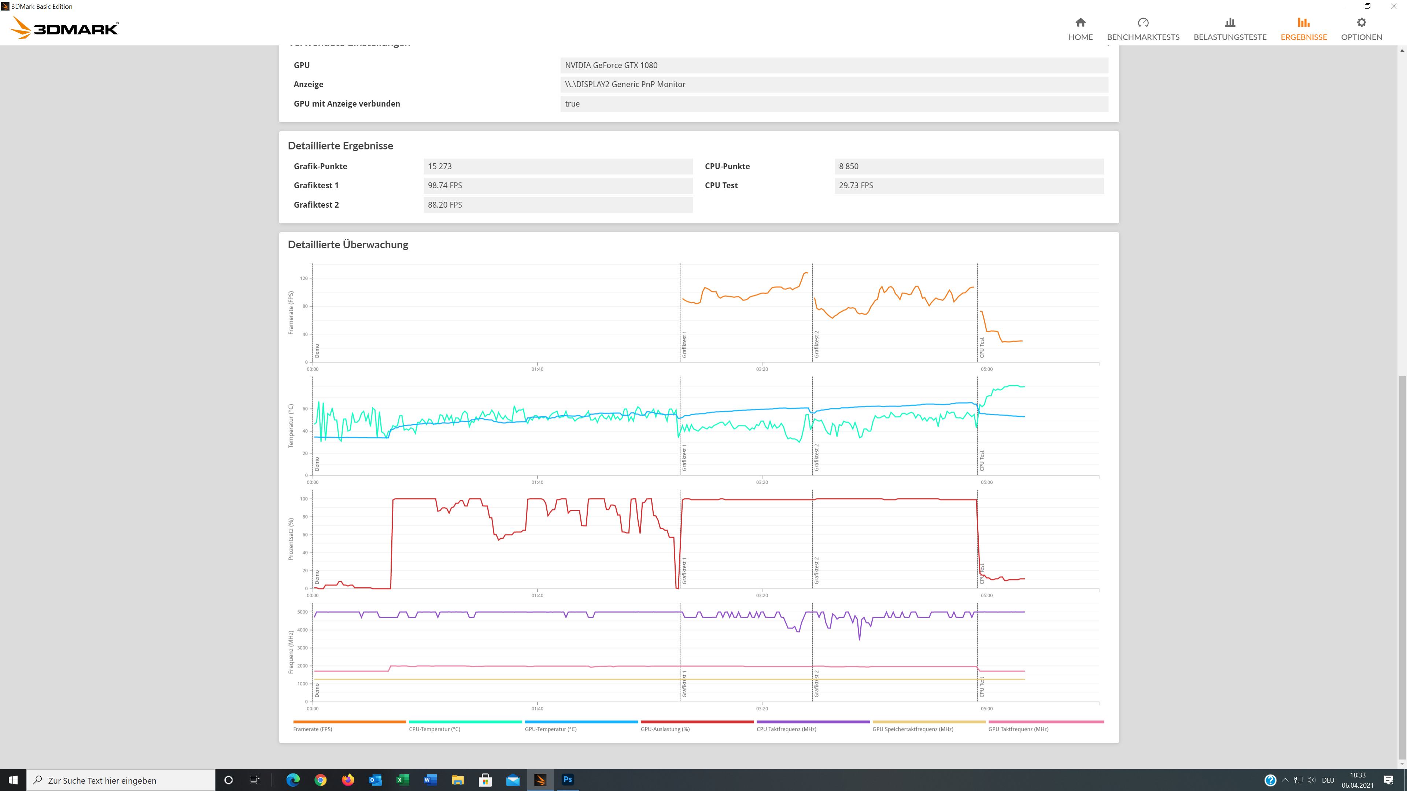Go to the HOME tab

click(x=1080, y=29)
